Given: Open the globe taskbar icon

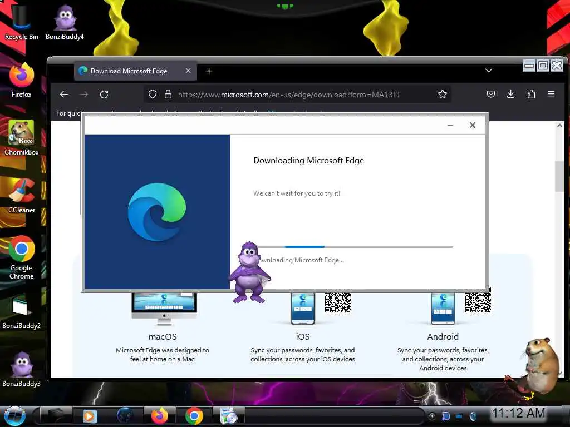Looking at the screenshot, I should pyautogui.click(x=125, y=416).
